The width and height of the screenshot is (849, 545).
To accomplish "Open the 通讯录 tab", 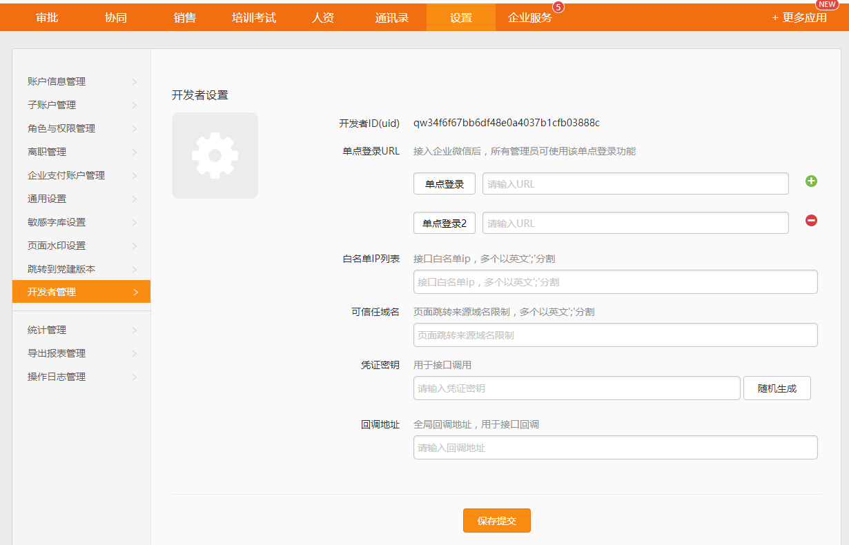I will pos(392,18).
